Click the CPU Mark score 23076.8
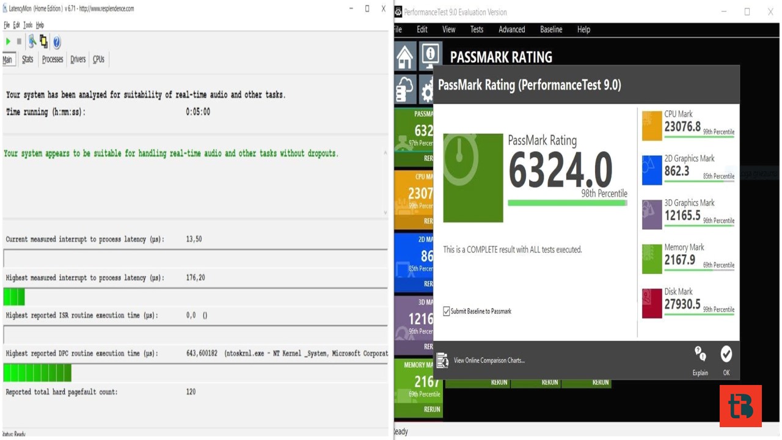Screen dimensions: 782x440 (682, 127)
